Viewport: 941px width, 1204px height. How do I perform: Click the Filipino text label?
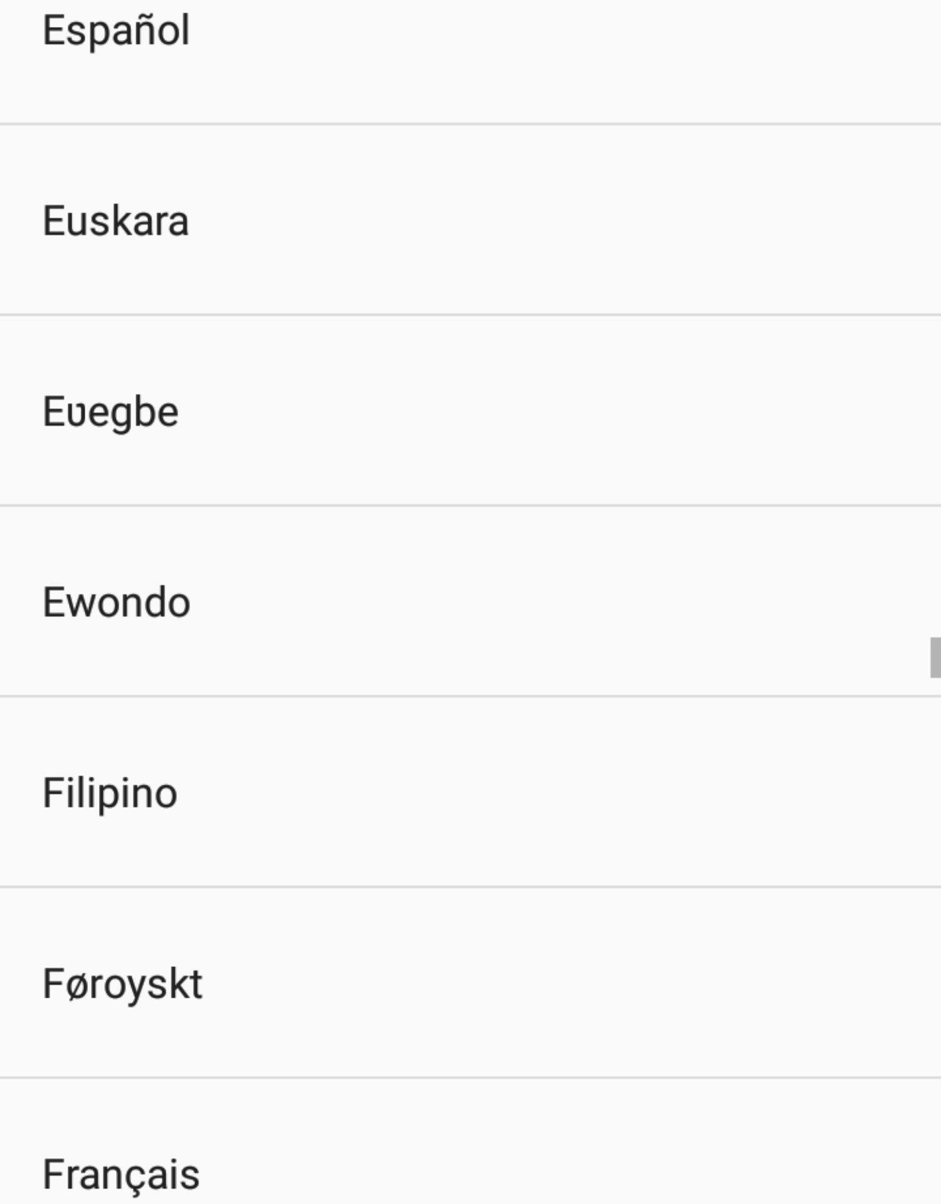point(110,793)
